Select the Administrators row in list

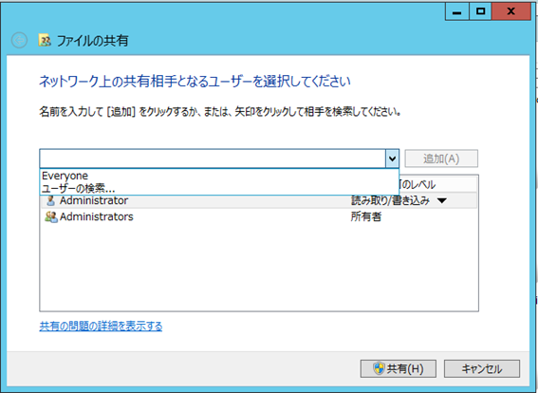tap(259, 216)
